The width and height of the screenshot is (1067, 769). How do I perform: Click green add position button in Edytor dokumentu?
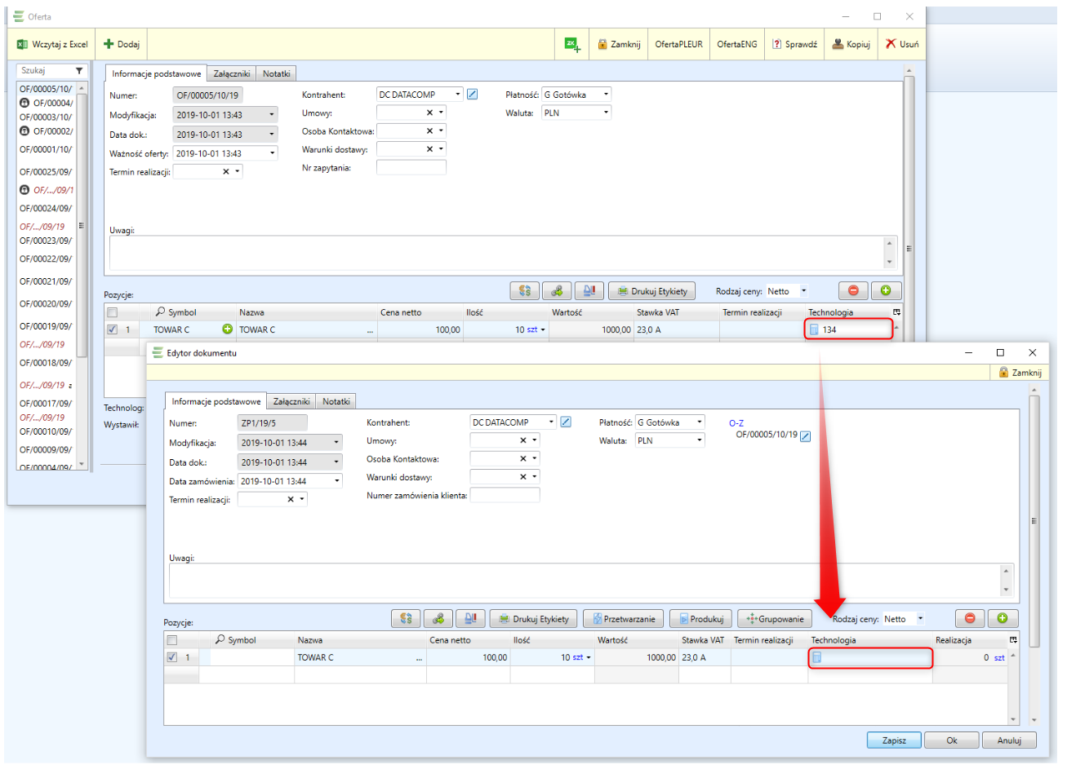point(1002,618)
